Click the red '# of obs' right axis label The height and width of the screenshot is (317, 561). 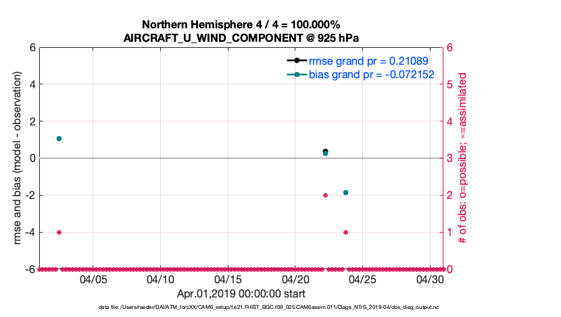[464, 158]
